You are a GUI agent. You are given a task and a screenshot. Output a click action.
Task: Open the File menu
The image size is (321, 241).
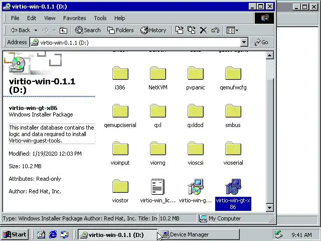pyautogui.click(x=15, y=18)
